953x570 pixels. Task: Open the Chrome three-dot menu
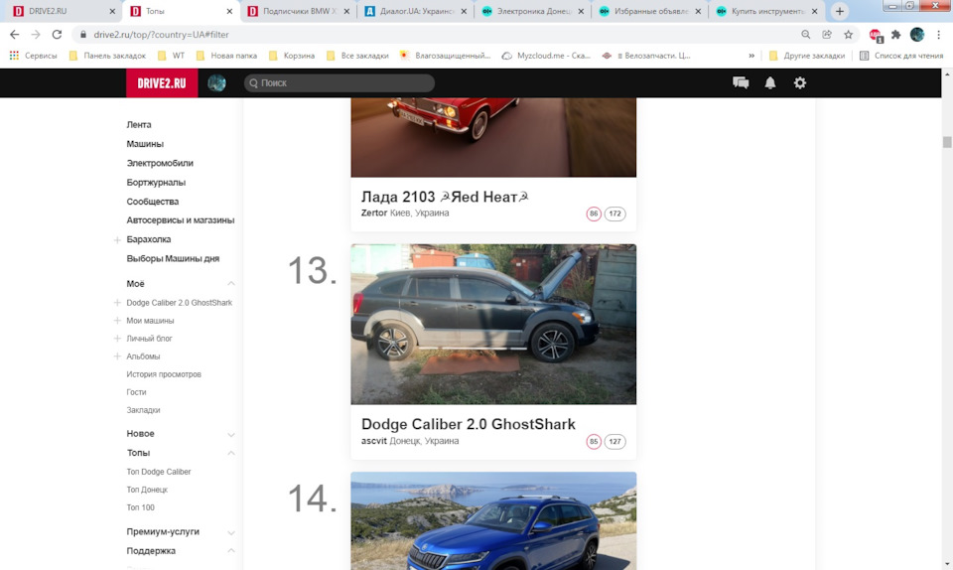click(938, 35)
